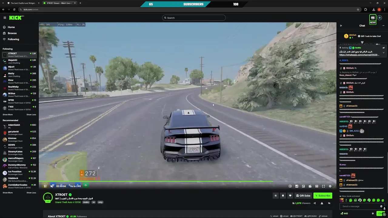Hide the pinned BotRix message
The image size is (388, 218).
coord(383,48)
